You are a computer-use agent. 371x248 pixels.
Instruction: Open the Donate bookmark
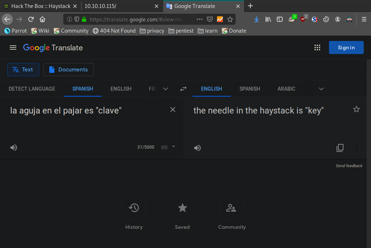click(234, 31)
